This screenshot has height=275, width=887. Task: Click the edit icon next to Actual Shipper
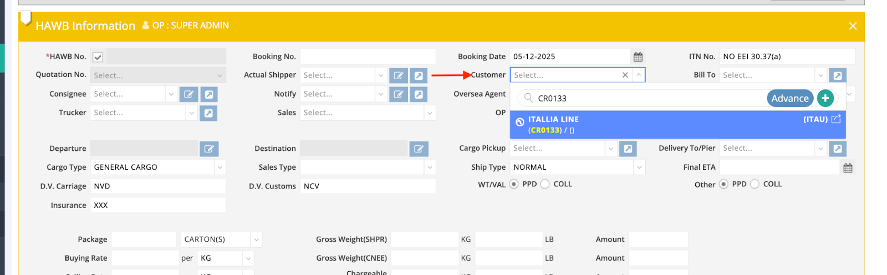pos(398,75)
